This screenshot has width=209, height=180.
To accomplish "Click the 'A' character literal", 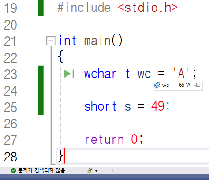I will point(181,73).
